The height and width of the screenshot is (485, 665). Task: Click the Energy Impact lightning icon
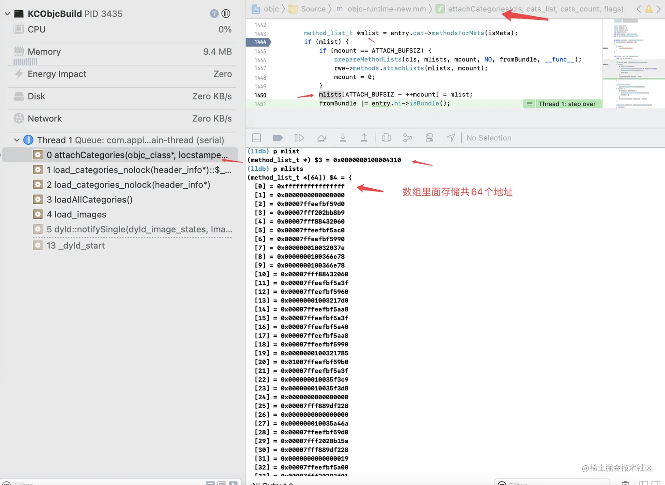tap(18, 74)
